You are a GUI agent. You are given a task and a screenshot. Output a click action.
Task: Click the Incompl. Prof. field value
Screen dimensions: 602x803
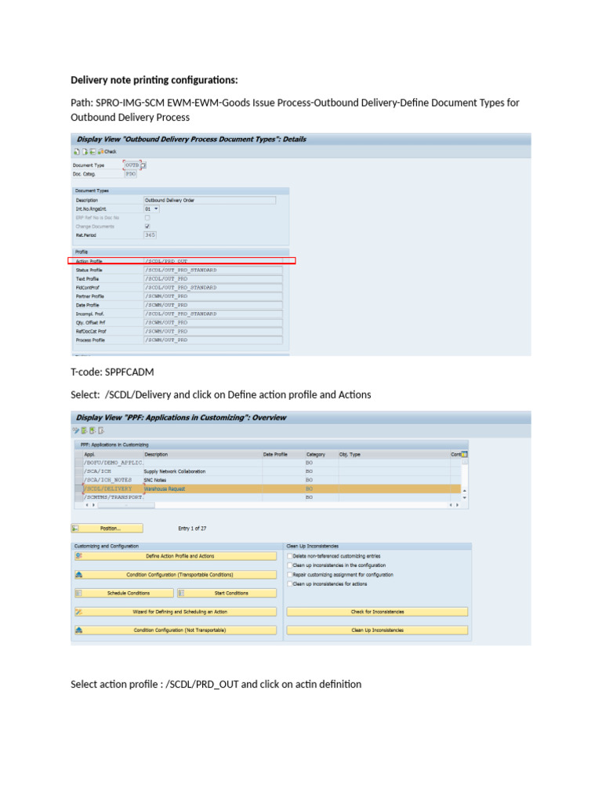(213, 314)
